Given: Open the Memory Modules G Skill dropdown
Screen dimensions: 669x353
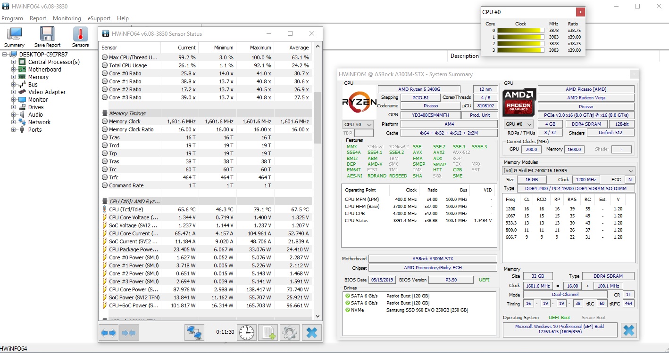Looking at the screenshot, I should (x=569, y=170).
